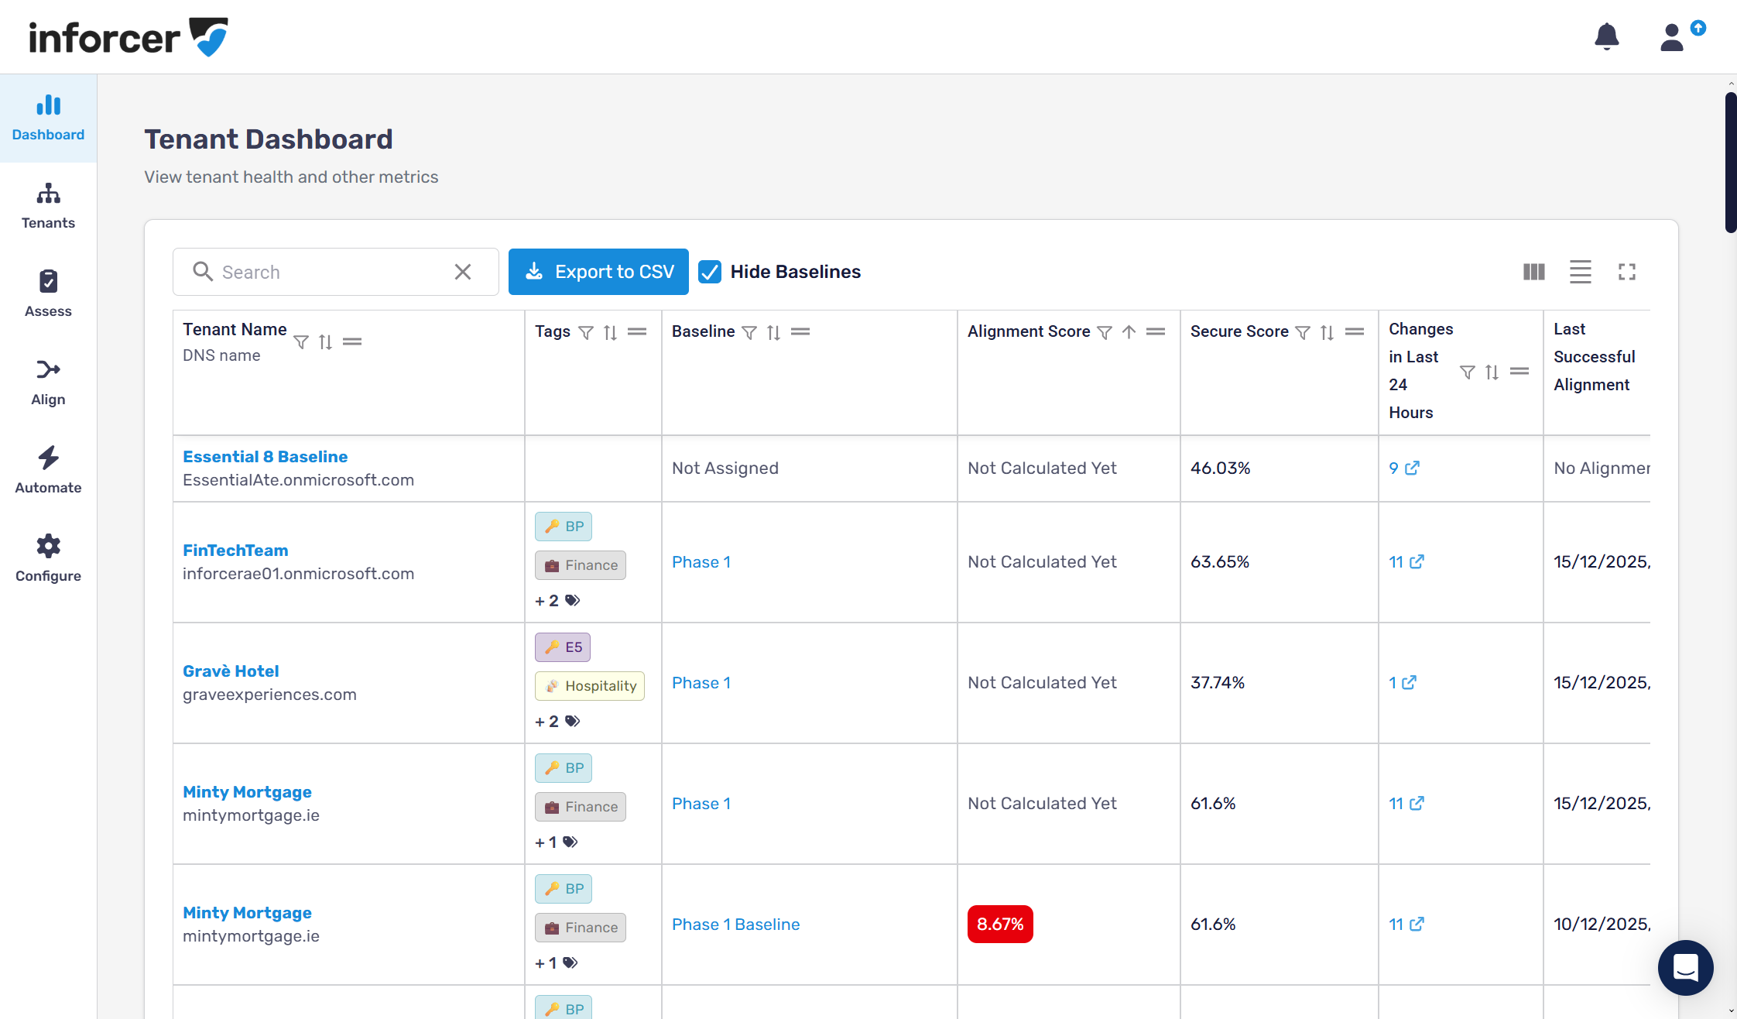Viewport: 1737px width, 1019px height.
Task: Open the chat support widget
Action: 1685,967
